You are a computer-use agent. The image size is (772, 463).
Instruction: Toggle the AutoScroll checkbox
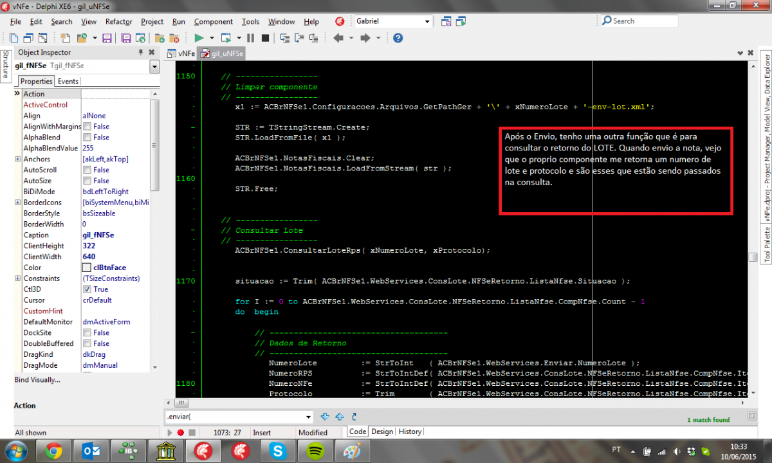pos(87,170)
